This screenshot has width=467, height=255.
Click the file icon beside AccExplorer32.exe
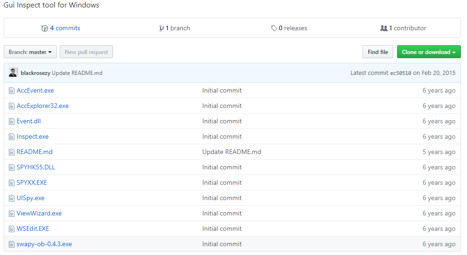pos(12,106)
